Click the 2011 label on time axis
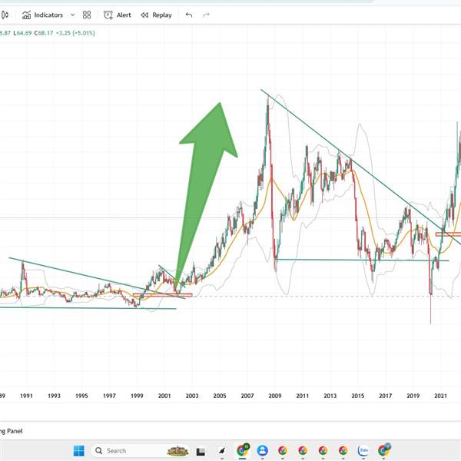Image resolution: width=461 pixels, height=461 pixels. click(x=303, y=396)
